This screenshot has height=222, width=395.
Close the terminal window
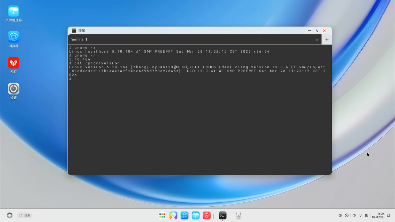click(x=324, y=30)
